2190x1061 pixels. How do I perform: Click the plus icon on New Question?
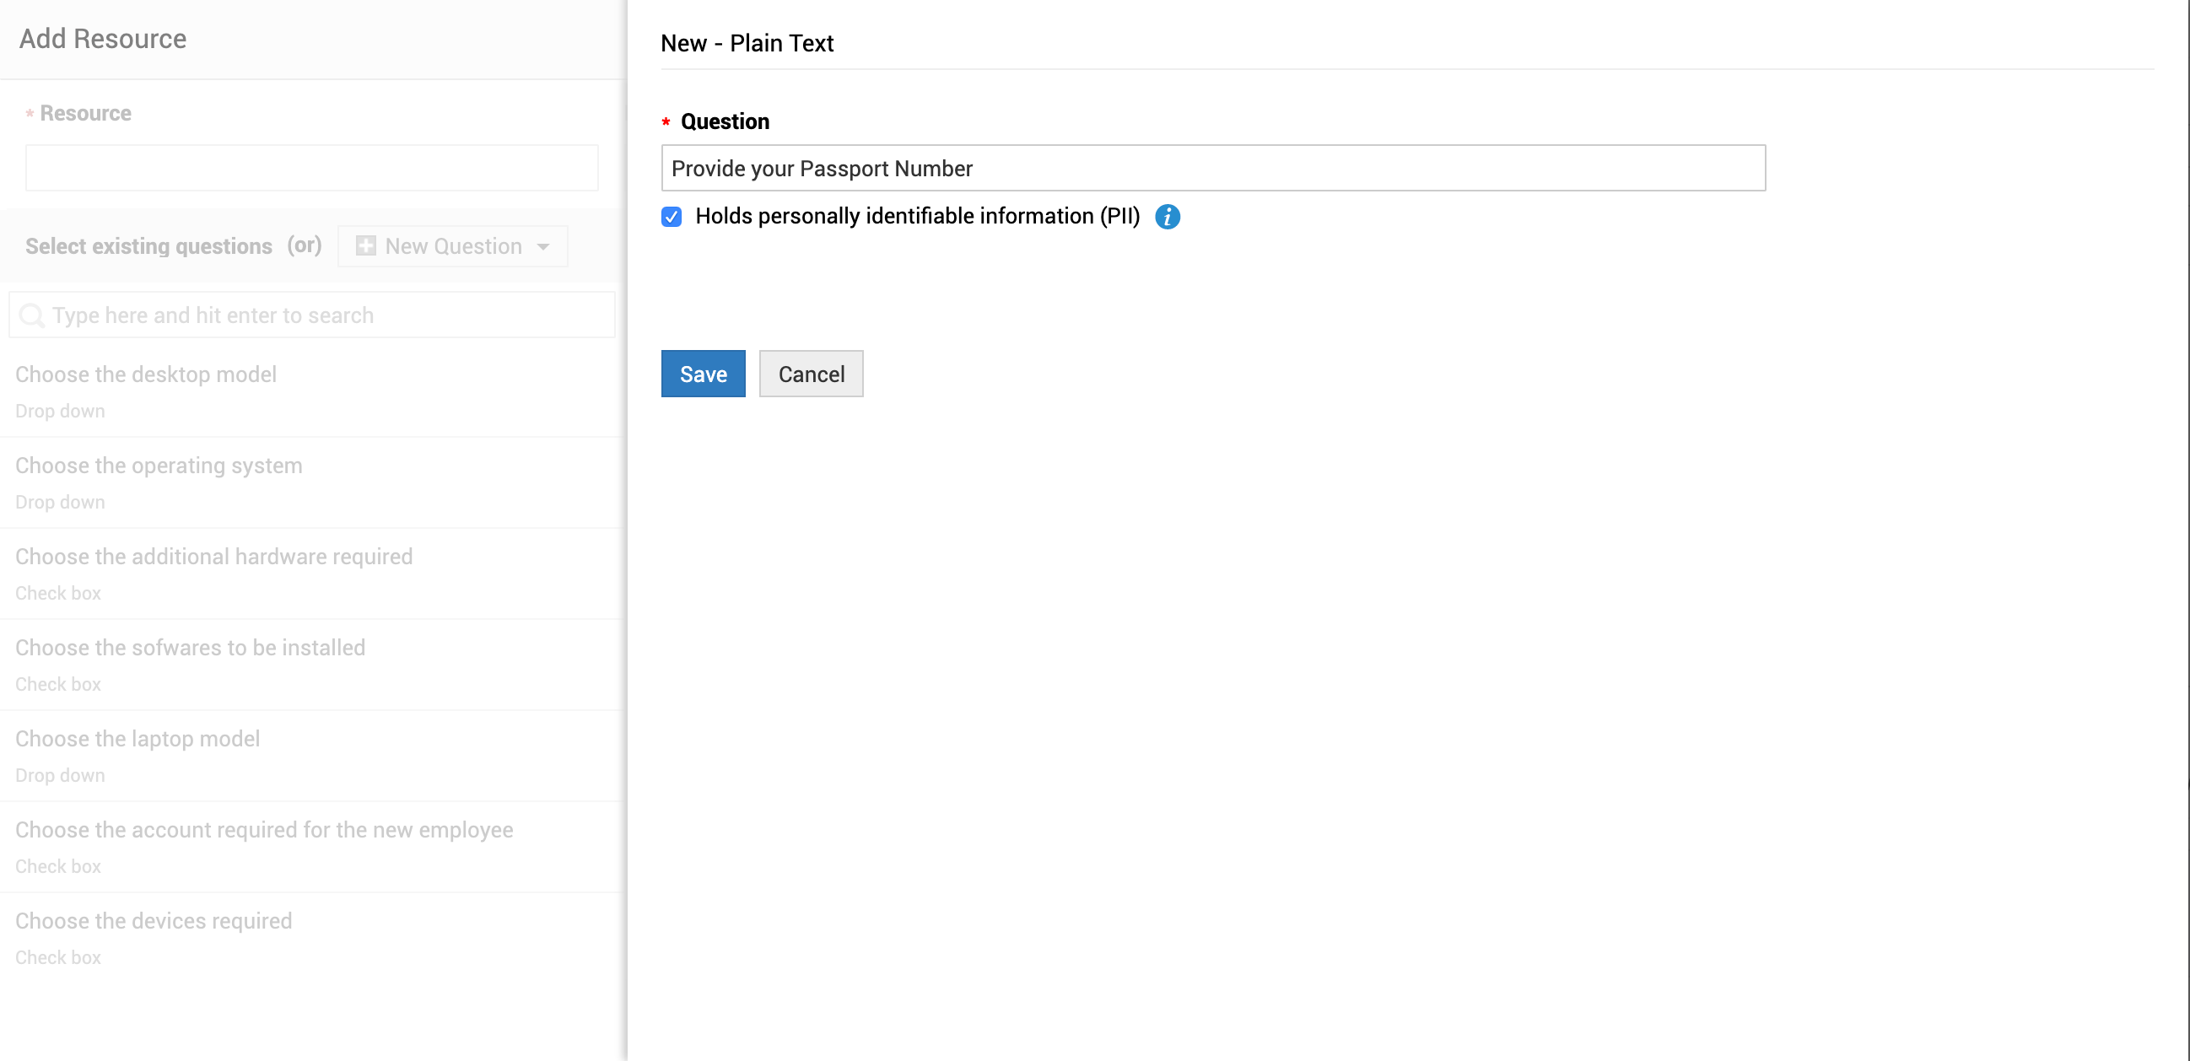(x=365, y=245)
